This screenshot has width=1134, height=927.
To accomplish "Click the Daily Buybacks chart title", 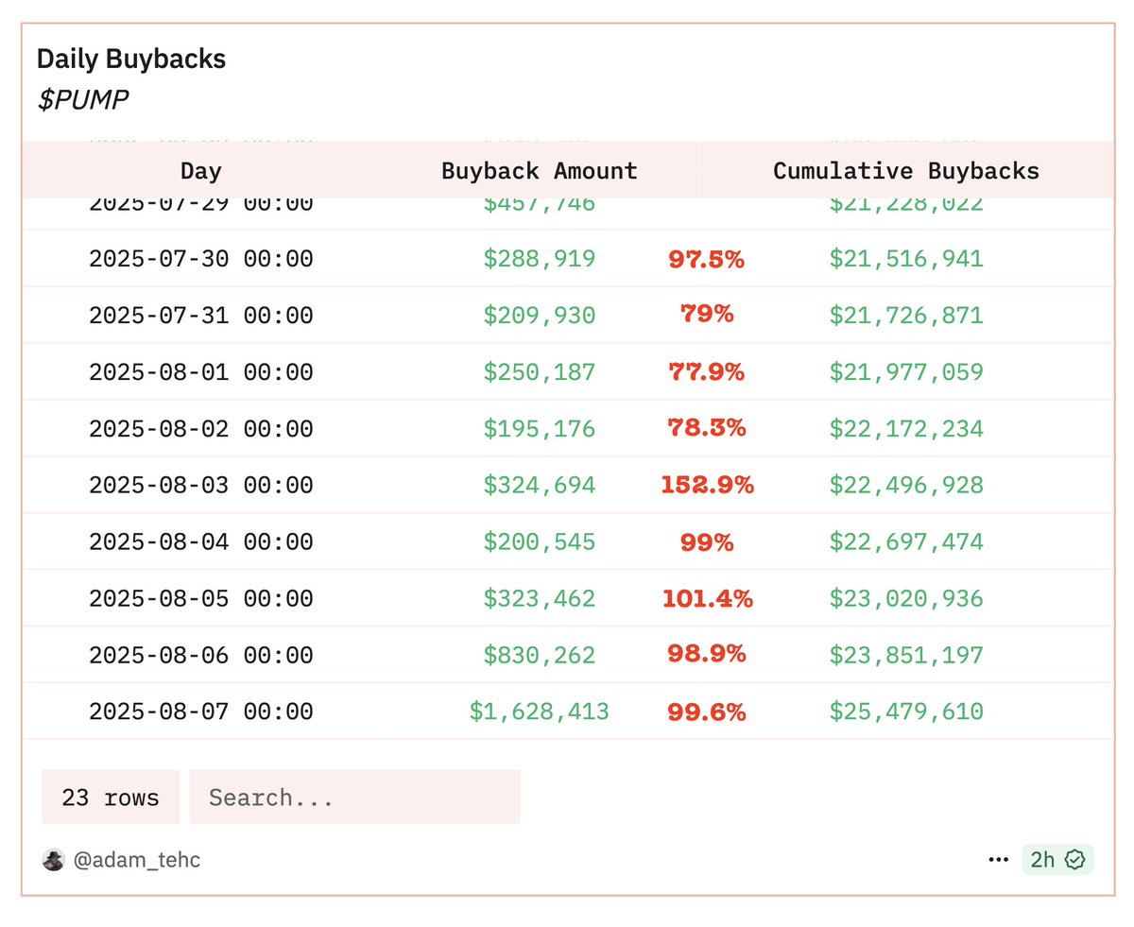I will pyautogui.click(x=131, y=59).
